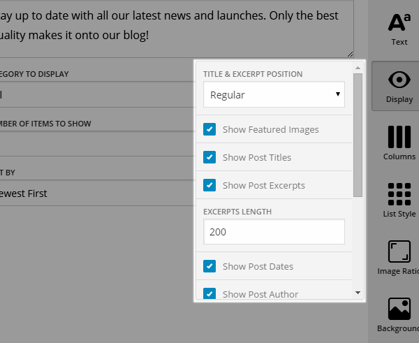Click into the blog description textarea
Image resolution: width=419 pixels, height=343 pixels.
[x=177, y=28]
